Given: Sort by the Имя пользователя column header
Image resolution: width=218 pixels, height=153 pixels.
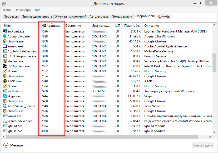Looking at the screenshot, I should point(100,26).
